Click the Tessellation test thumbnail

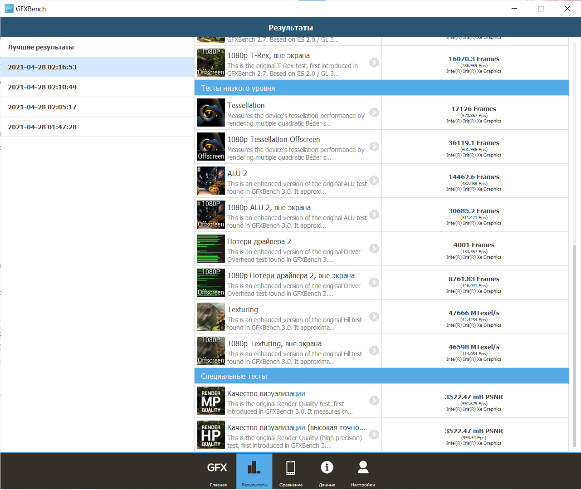coord(211,113)
